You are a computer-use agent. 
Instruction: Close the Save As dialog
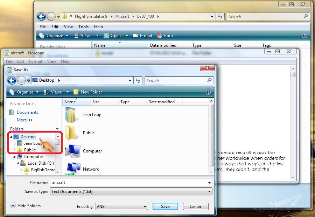(x=207, y=68)
